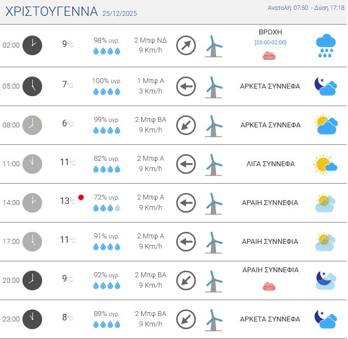The image size is (348, 339).
Task: Click the wind direction arrow at 02:00
Action: click(186, 45)
